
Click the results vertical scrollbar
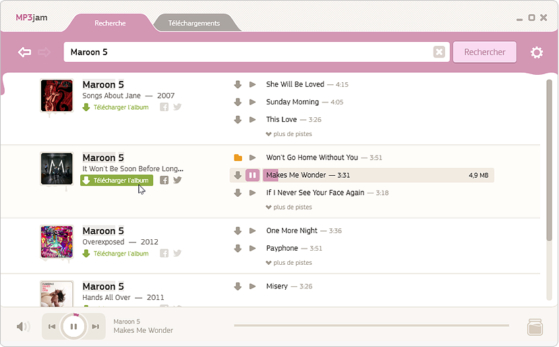tap(549, 160)
